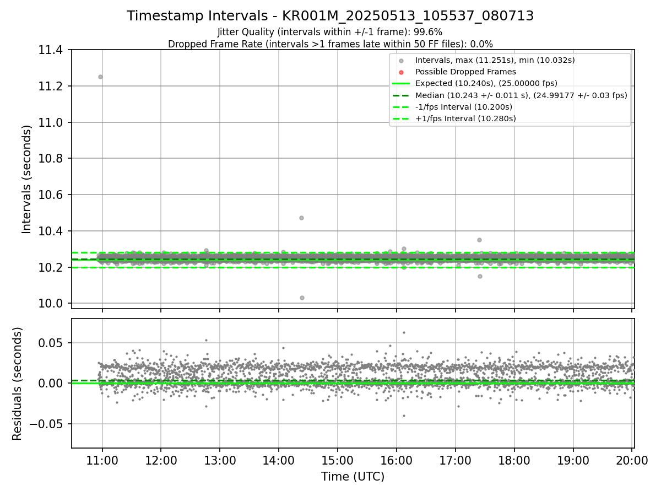Select the 'Dropped Frame Rate' 0.0% subtitle line
Screen dimensions: 661x496
click(330, 44)
